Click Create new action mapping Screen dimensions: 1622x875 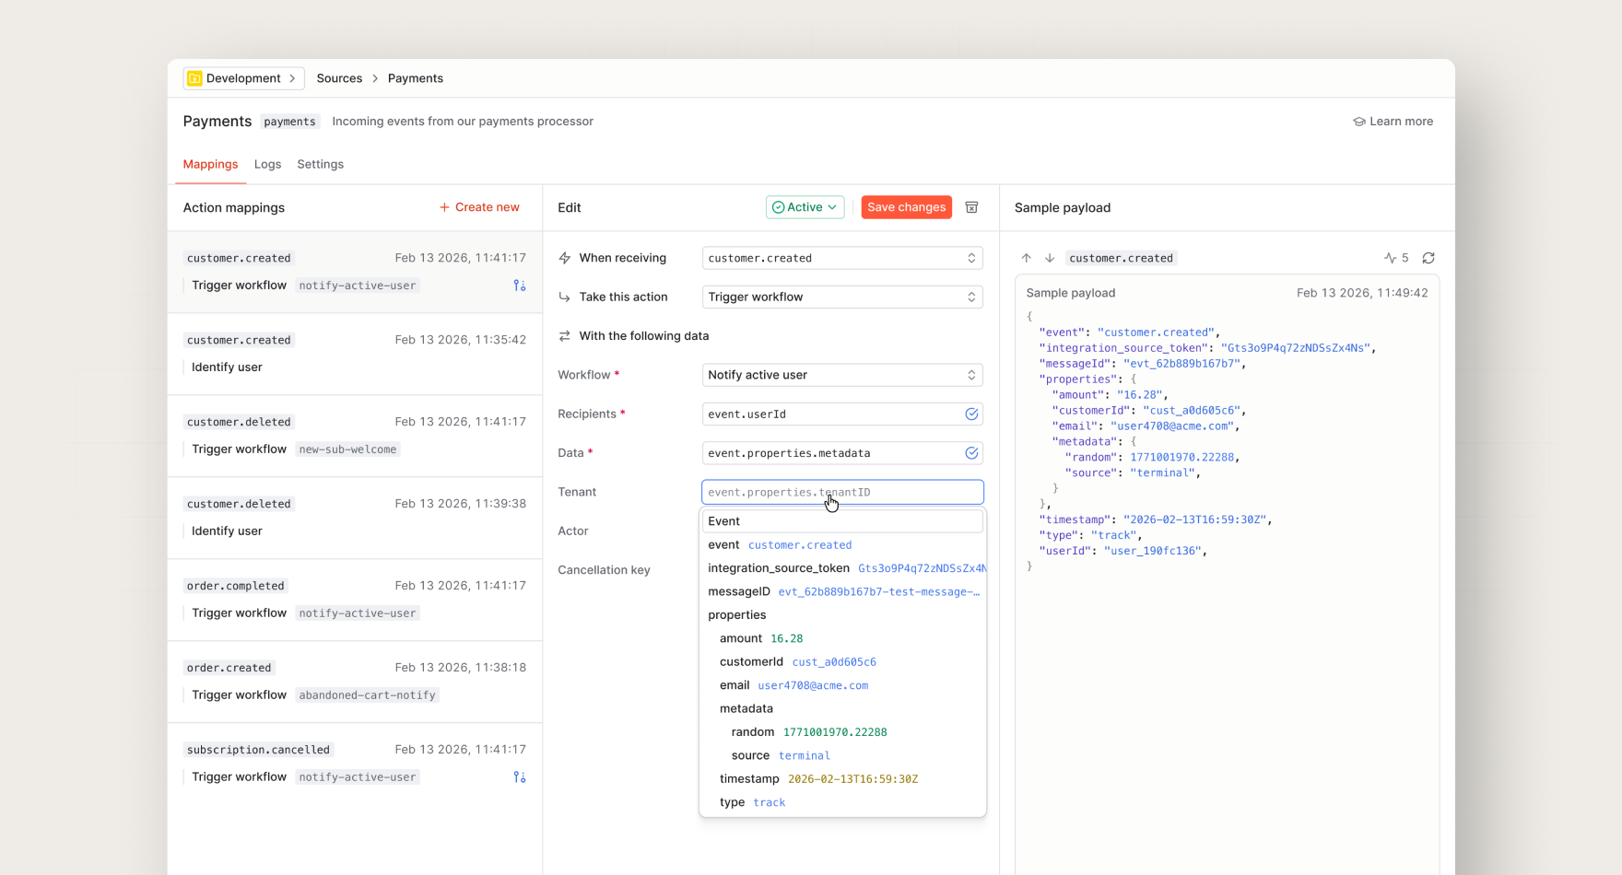click(x=479, y=207)
